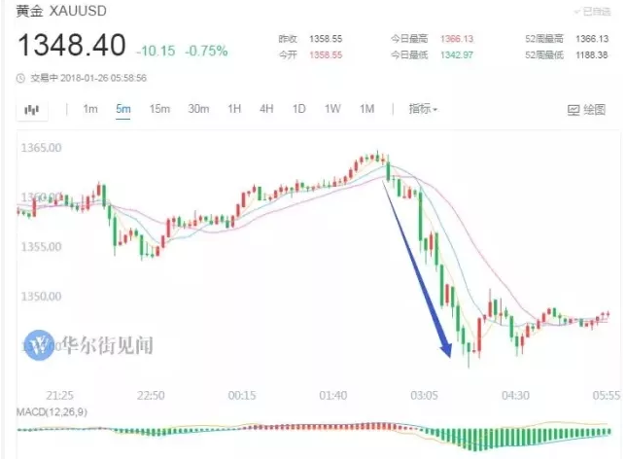
Task: Switch to 1M monthly timeframe
Action: (366, 109)
